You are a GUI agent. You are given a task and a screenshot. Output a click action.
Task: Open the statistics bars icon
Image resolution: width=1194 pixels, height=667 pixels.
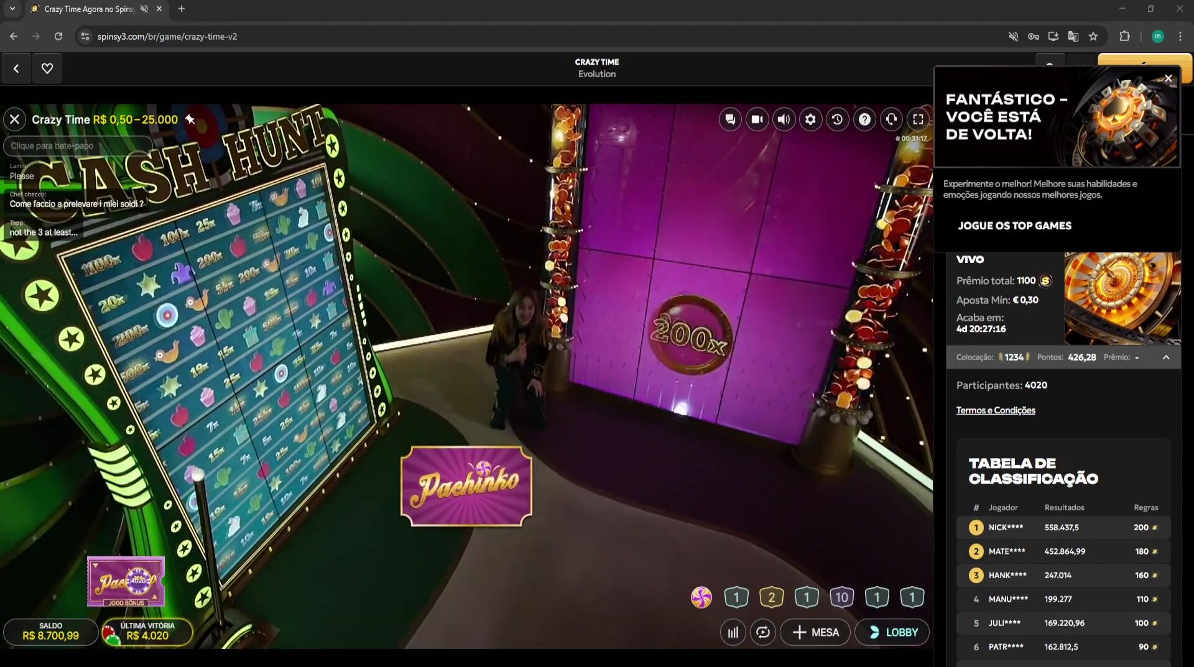733,632
